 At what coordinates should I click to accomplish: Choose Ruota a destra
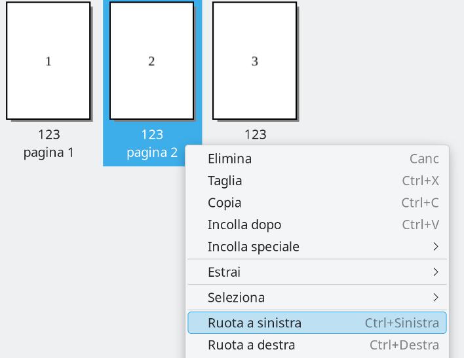(251, 345)
